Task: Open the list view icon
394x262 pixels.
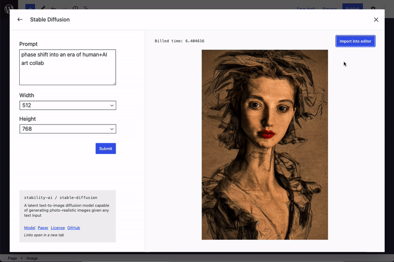Action: coord(86,8)
